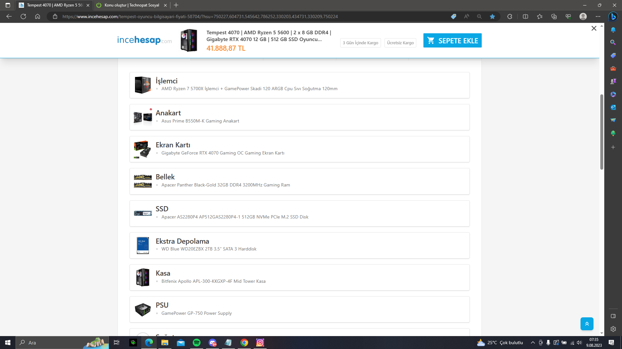This screenshot has height=349, width=622.
Task: Open the extensions puzzle icon
Action: click(510, 16)
